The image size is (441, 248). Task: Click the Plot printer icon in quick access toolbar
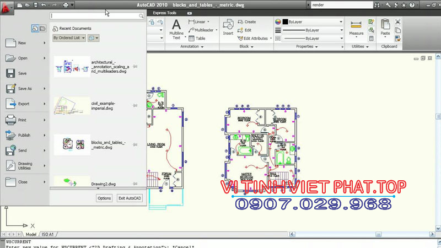(66, 5)
